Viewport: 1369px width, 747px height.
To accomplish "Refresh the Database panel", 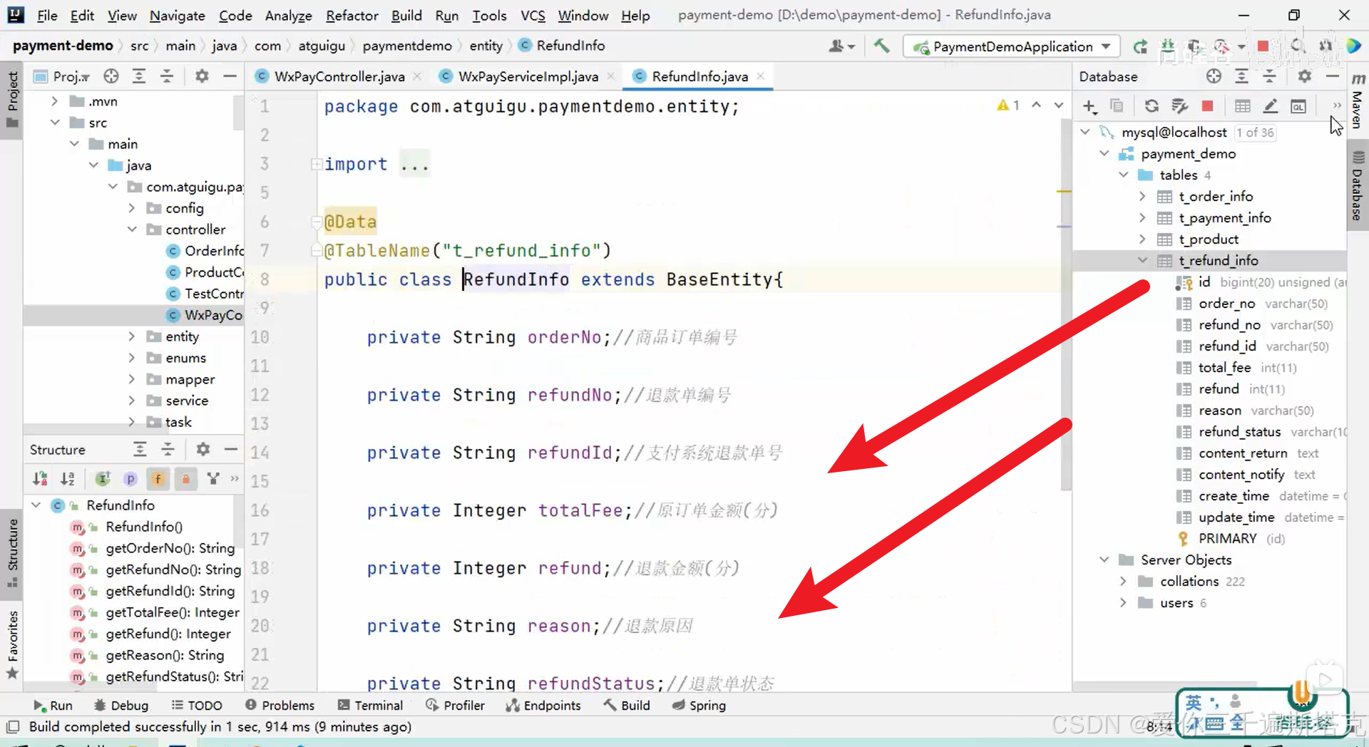I will click(1152, 106).
